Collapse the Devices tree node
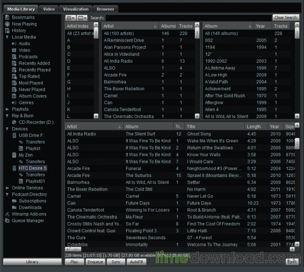 (x=7, y=129)
